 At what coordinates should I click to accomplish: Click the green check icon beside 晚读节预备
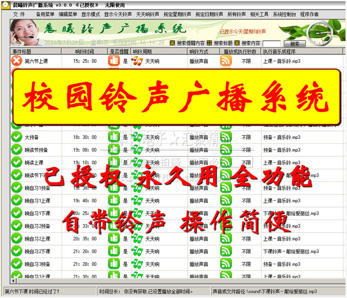pos(16,150)
